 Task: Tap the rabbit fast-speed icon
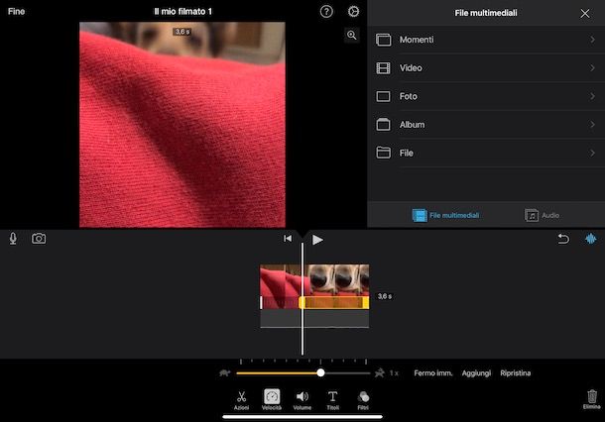(x=380, y=372)
